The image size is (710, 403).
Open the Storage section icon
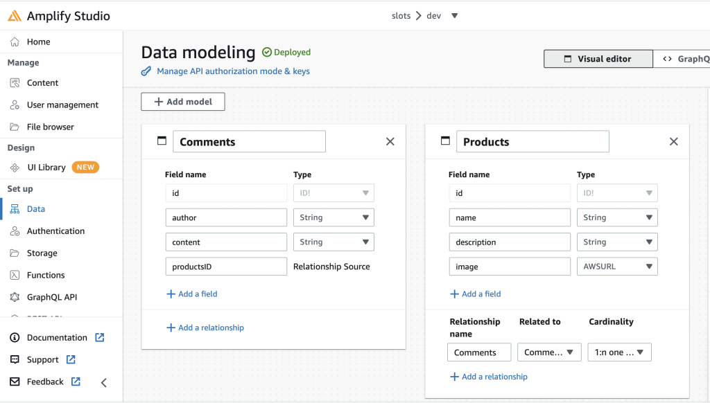click(15, 253)
